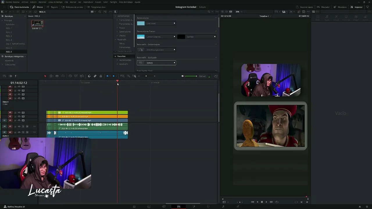The width and height of the screenshot is (372, 209).
Task: Toggle loop playback icon
Action: (277, 202)
